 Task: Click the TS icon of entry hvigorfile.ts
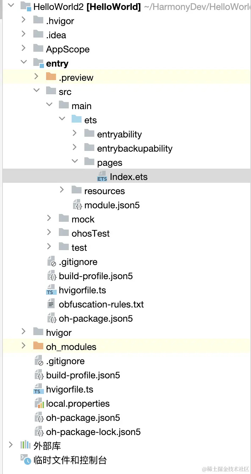coord(51,290)
